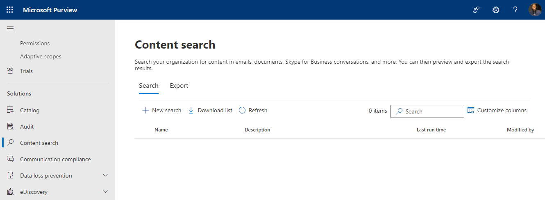Click the Communication compliance icon
Viewport: 545px width, 200px height.
click(x=10, y=159)
